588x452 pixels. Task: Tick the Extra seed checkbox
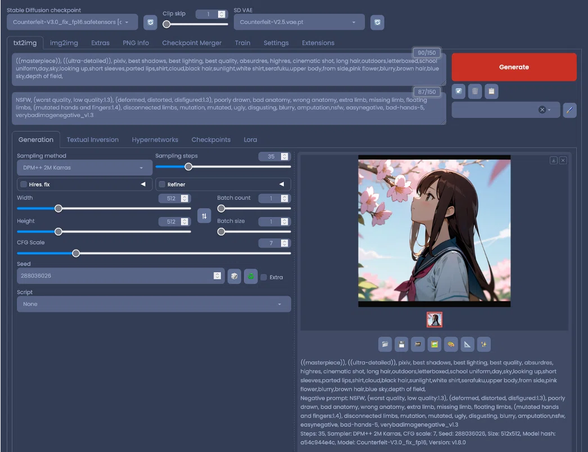point(264,277)
